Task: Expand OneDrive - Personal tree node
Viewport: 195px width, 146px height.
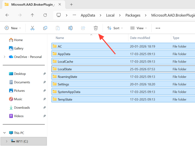Action: 5,57
